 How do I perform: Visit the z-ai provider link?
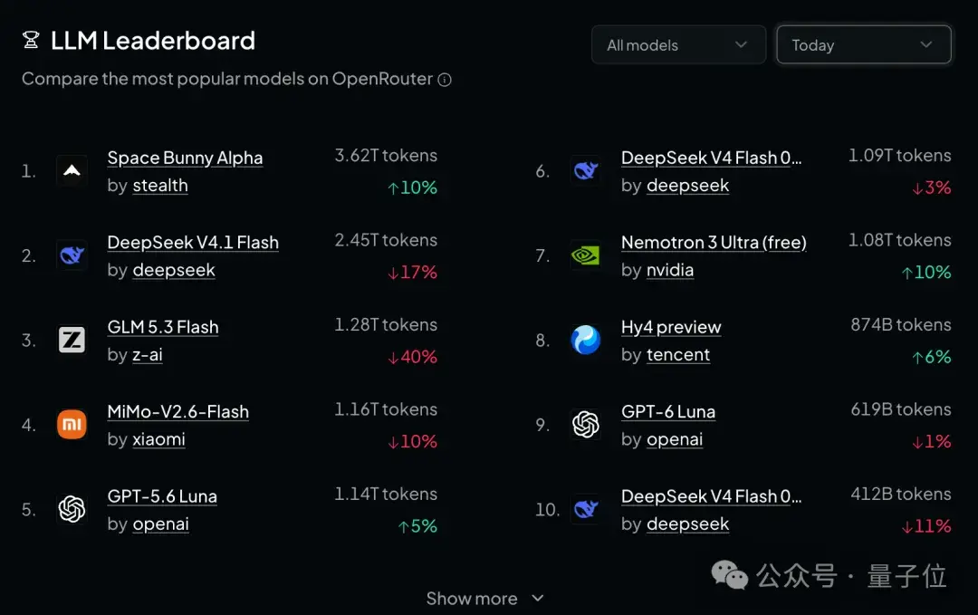pos(148,355)
